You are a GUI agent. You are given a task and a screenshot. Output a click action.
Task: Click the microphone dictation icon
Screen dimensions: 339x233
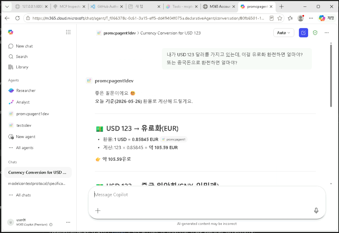click(x=316, y=211)
